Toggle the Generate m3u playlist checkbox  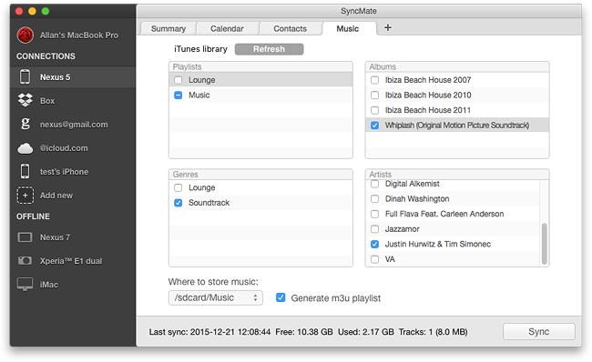click(x=281, y=297)
